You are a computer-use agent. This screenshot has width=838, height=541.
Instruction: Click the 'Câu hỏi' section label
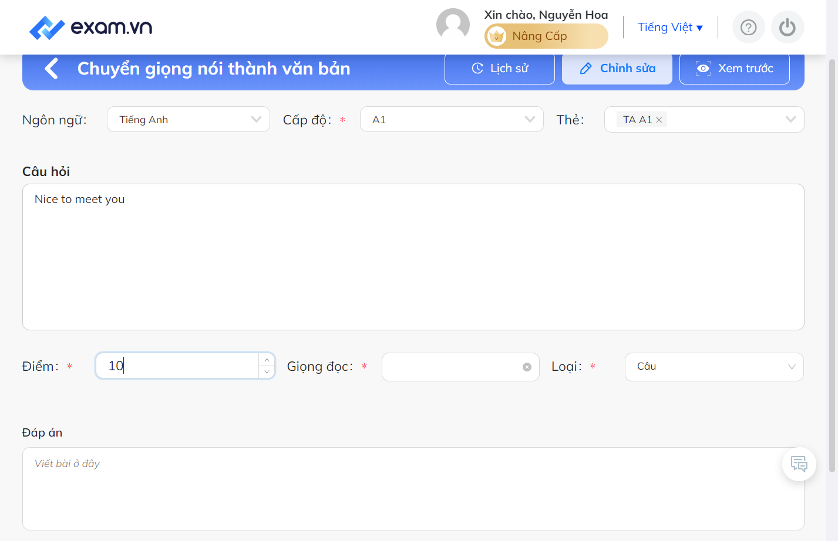click(x=46, y=171)
